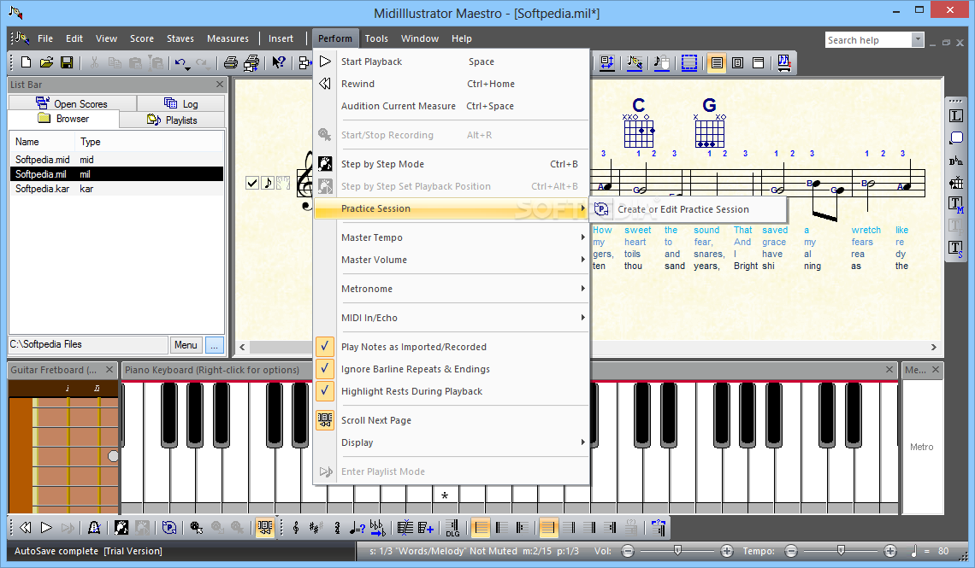Click the add staff plus icon
Screen dimensions: 975x568
426,528
